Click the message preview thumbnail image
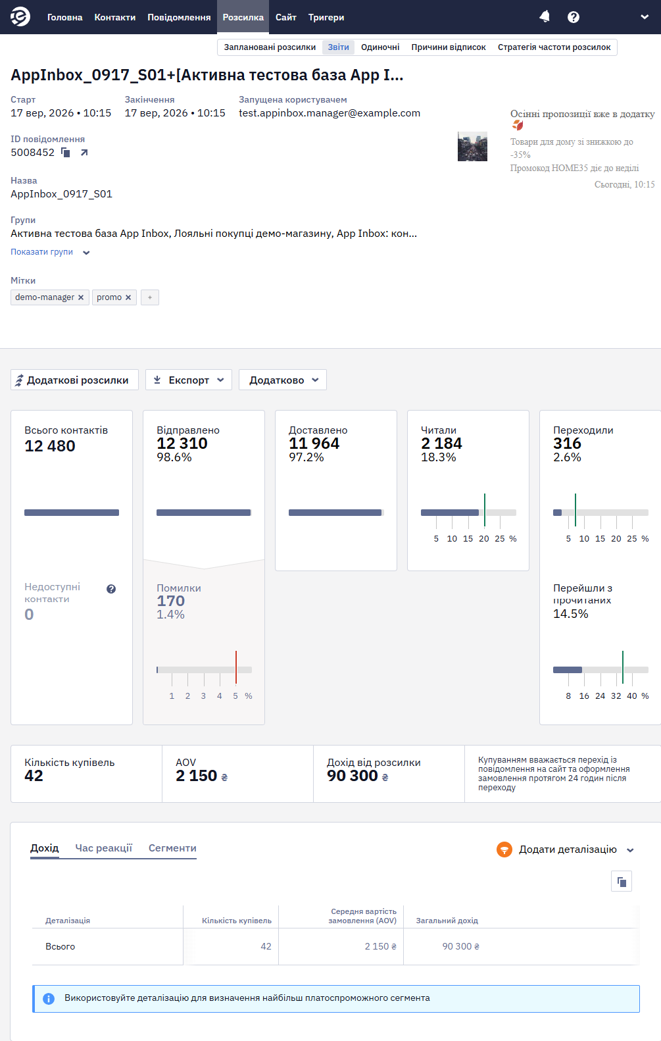661x1041 pixels. pos(472,147)
